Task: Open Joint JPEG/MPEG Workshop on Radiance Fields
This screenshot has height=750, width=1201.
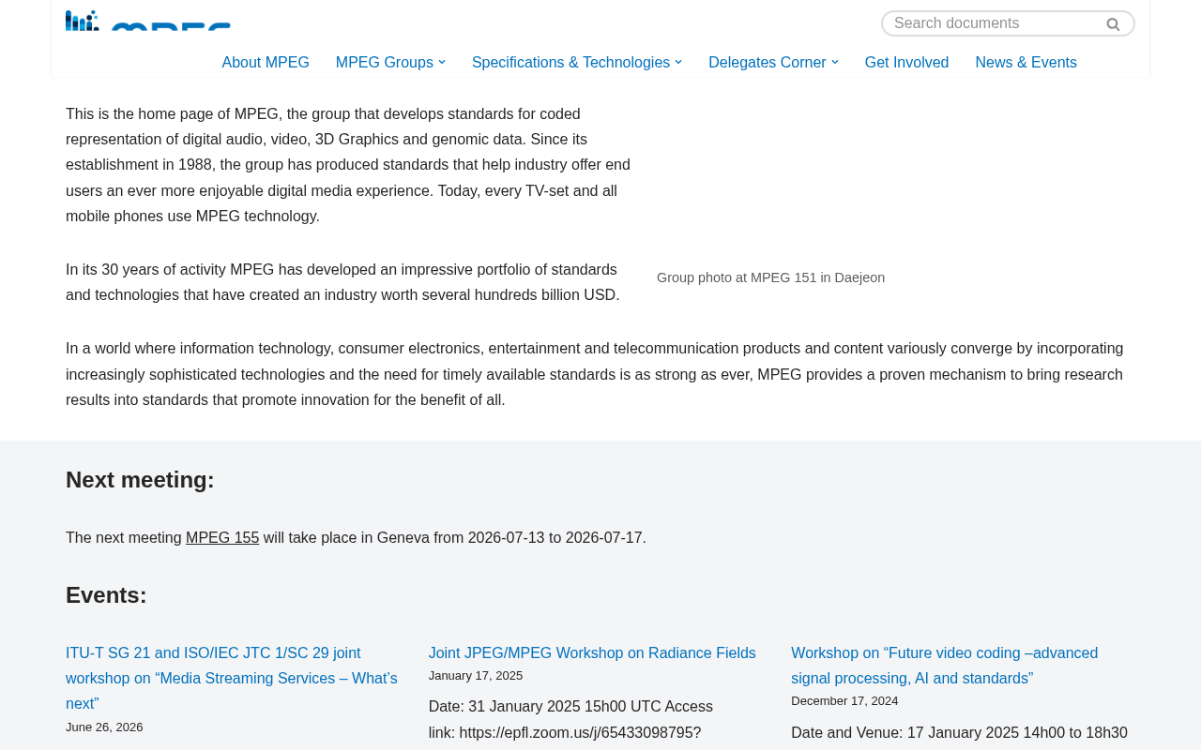Action: point(592,653)
